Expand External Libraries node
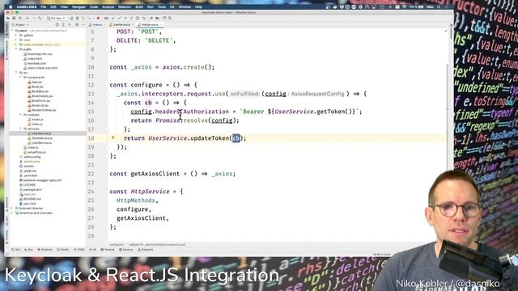518x291 pixels. (x=12, y=209)
